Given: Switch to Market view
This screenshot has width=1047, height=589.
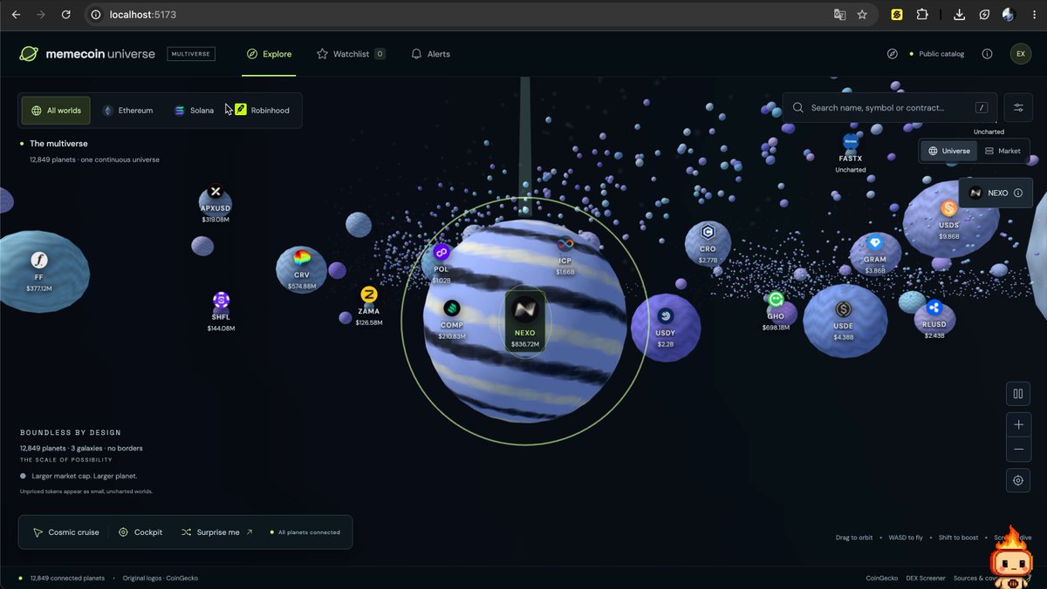Looking at the screenshot, I should [x=1003, y=151].
